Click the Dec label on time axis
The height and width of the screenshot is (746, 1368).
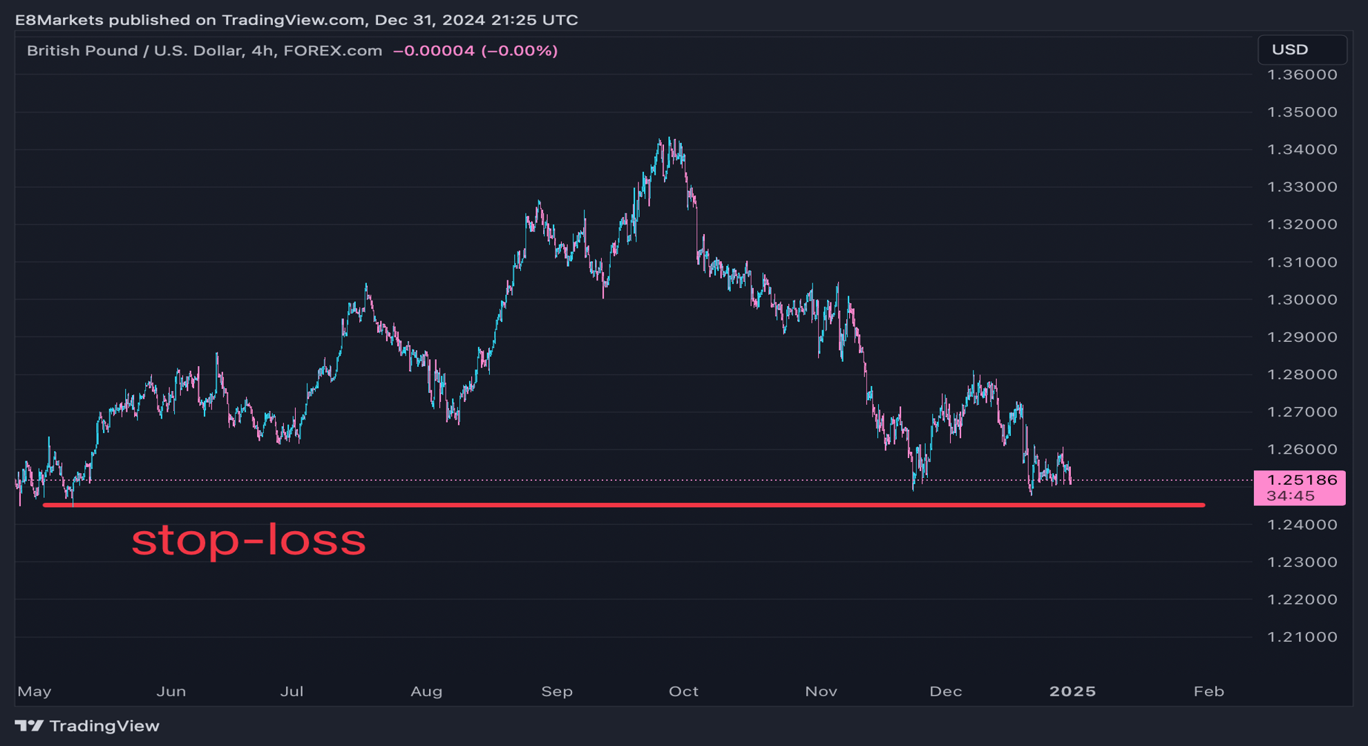[946, 691]
